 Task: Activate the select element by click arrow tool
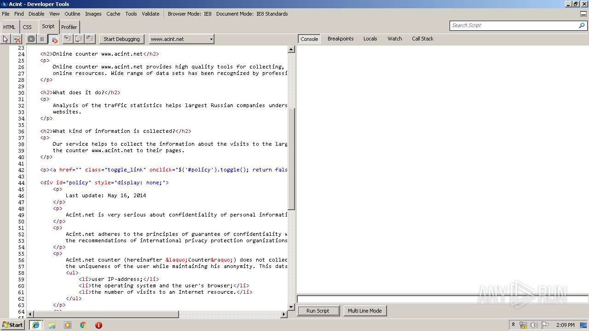point(6,39)
